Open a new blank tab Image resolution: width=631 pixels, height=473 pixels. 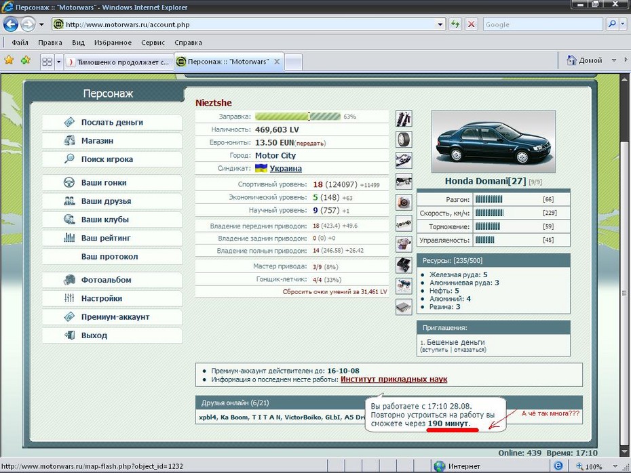point(293,62)
